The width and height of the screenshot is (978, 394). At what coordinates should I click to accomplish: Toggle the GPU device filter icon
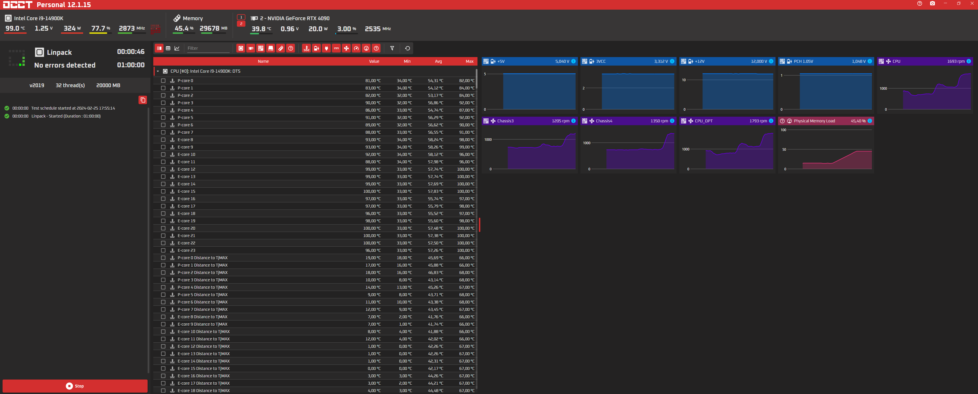251,48
